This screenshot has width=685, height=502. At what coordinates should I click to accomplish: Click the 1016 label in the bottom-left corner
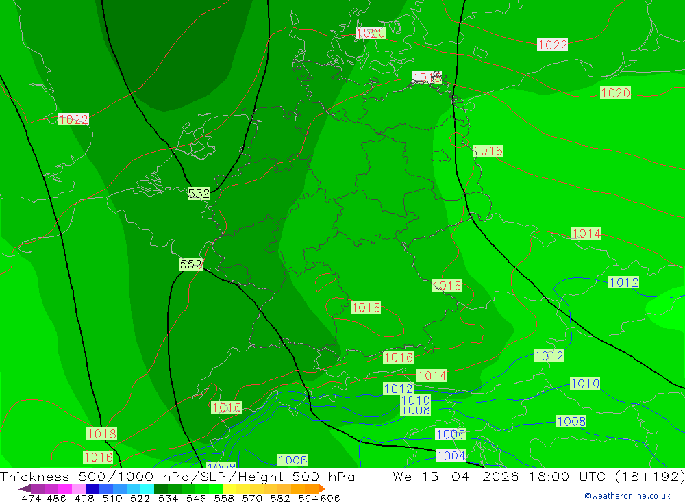pyautogui.click(x=98, y=457)
